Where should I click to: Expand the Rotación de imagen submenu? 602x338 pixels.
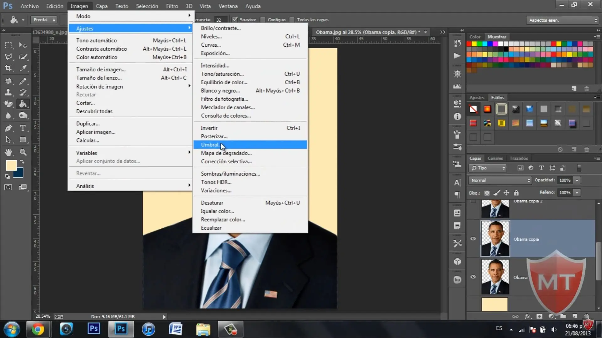click(130, 86)
